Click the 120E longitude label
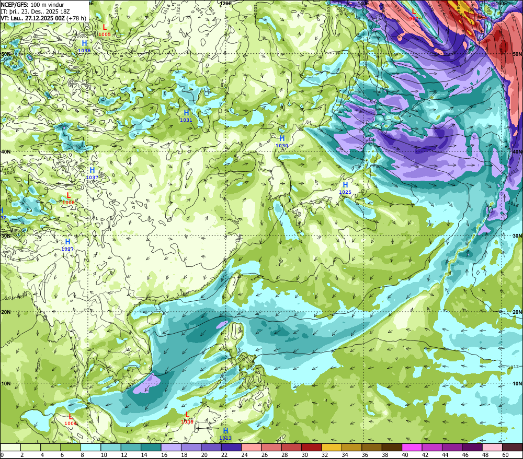Screen dimensions: 523x459 coord(226,3)
